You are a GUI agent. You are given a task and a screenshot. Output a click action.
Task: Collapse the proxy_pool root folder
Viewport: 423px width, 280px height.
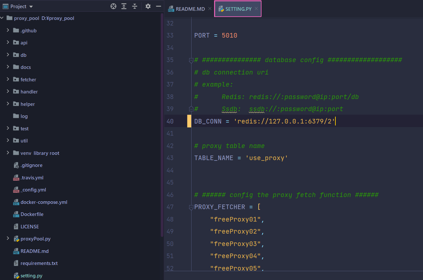tap(2, 18)
